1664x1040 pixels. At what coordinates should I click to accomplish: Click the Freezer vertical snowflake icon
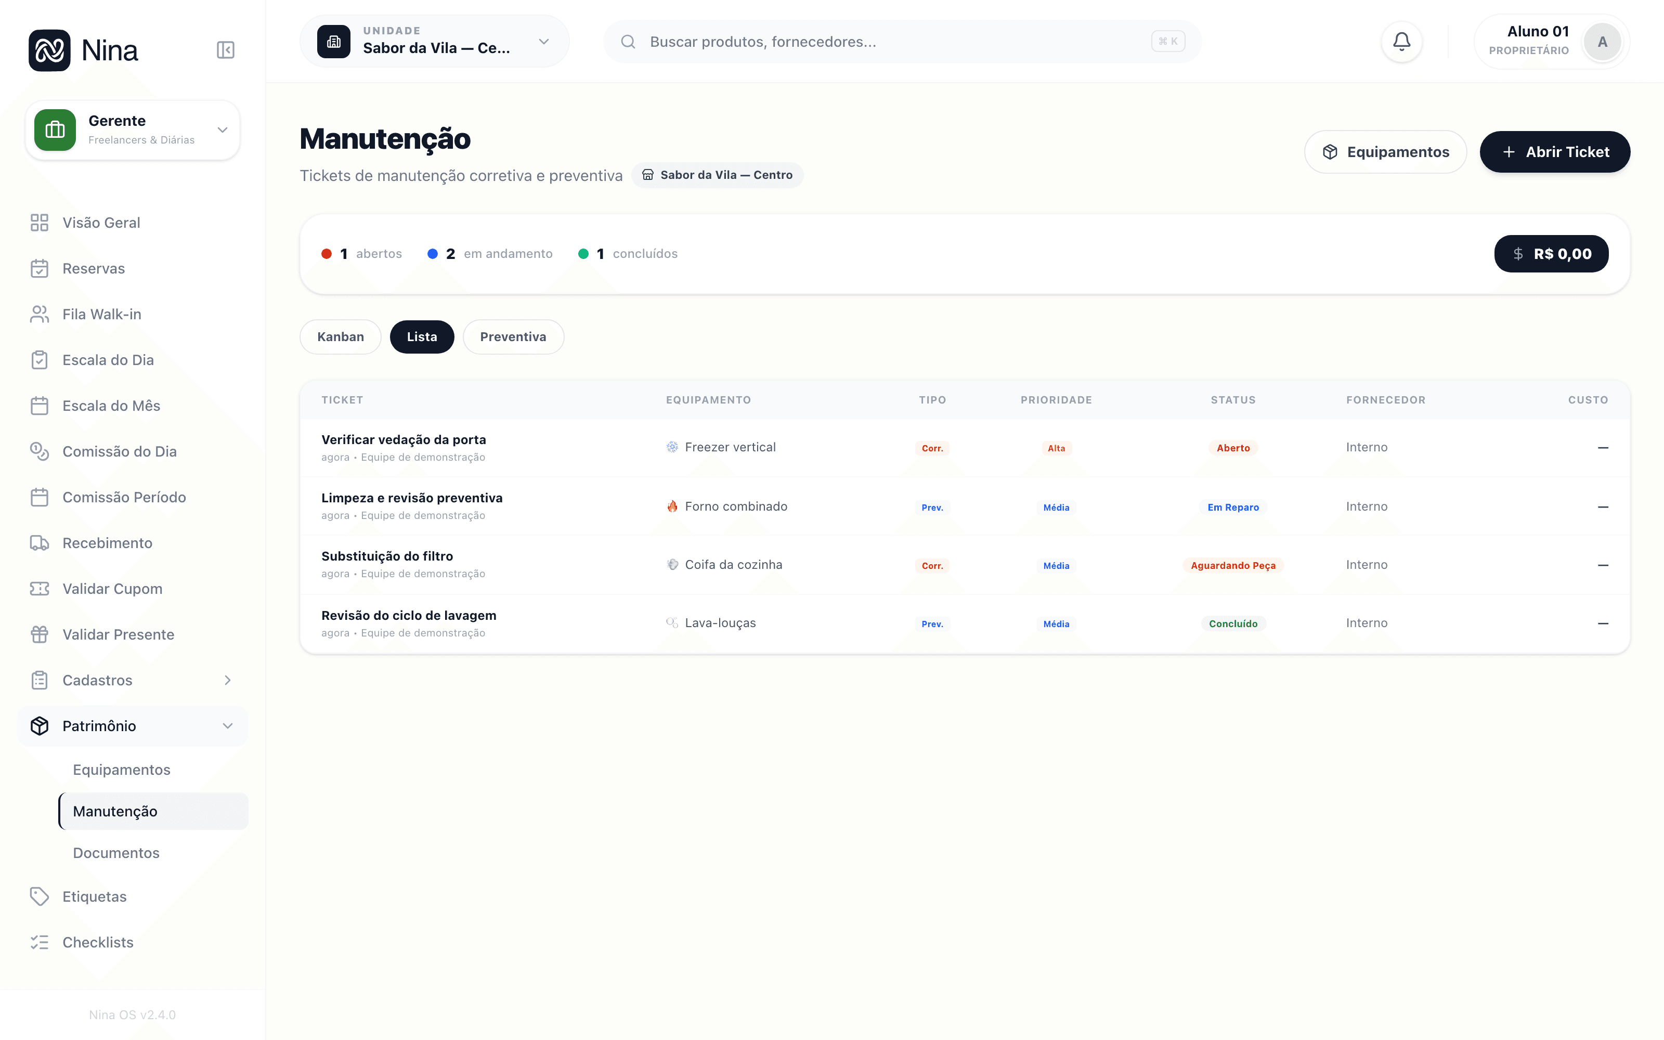(x=672, y=447)
